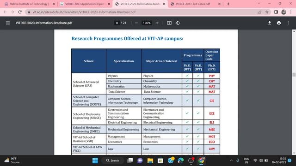Click the PDF vertical scrollbar thumb

[x=294, y=75]
